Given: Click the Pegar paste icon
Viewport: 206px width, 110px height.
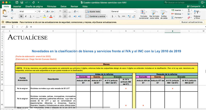Looking at the screenshot, I should tap(5, 12).
